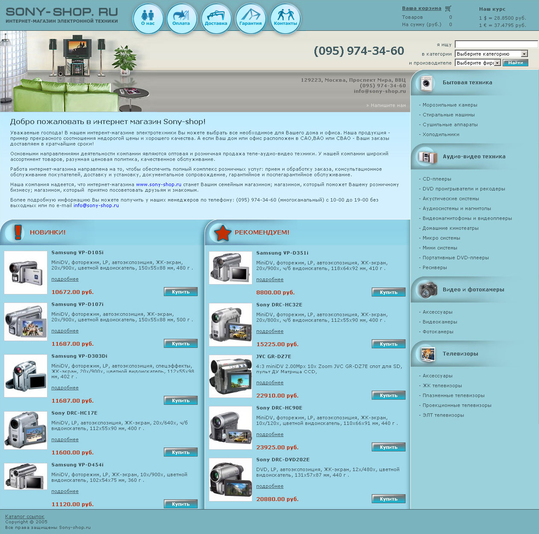Open the 'Выберите категорию' dropdown
Screen dimensions: 539x534
(x=491, y=54)
